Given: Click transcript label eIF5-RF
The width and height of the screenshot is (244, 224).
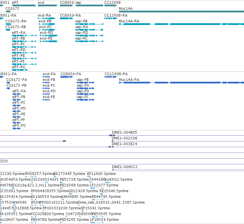Looking at the screenshot, I should point(18,61).
